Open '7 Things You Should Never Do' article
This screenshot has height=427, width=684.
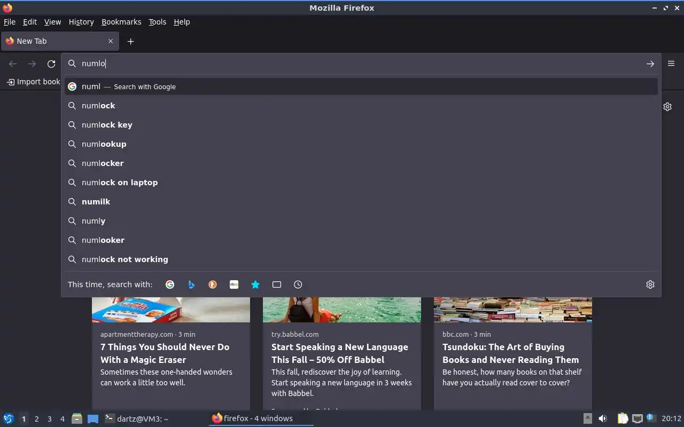pyautogui.click(x=165, y=353)
